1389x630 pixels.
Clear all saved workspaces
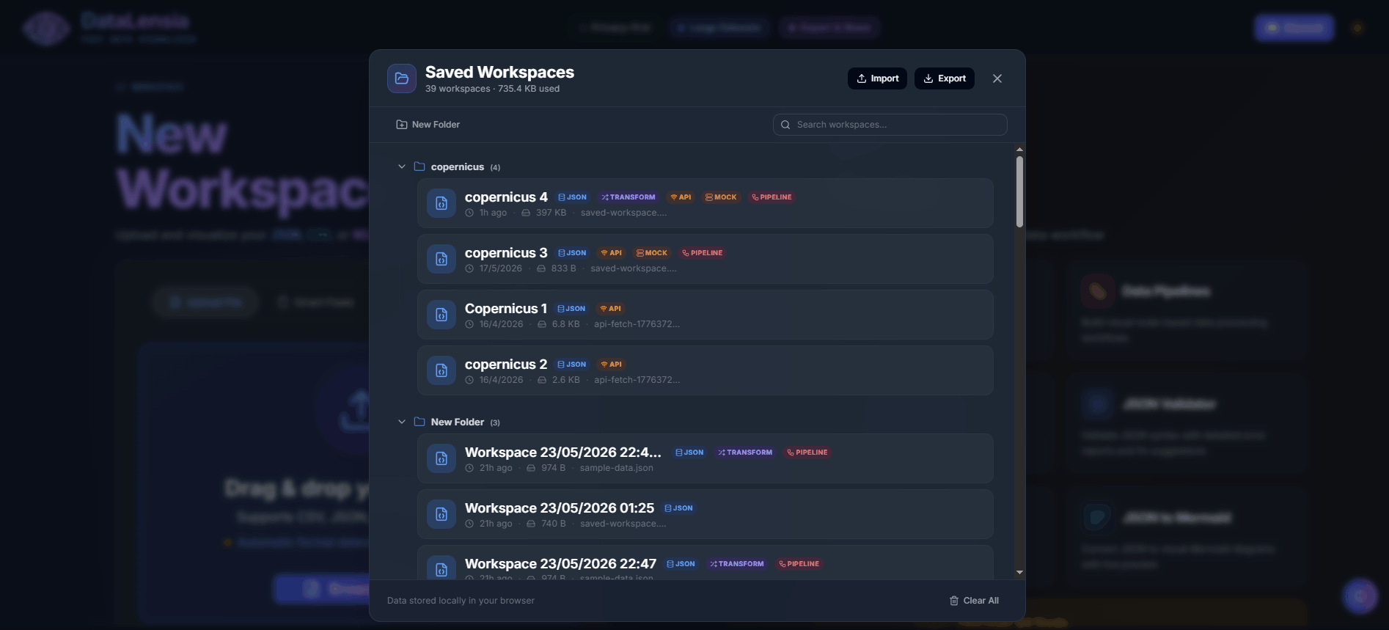974,601
